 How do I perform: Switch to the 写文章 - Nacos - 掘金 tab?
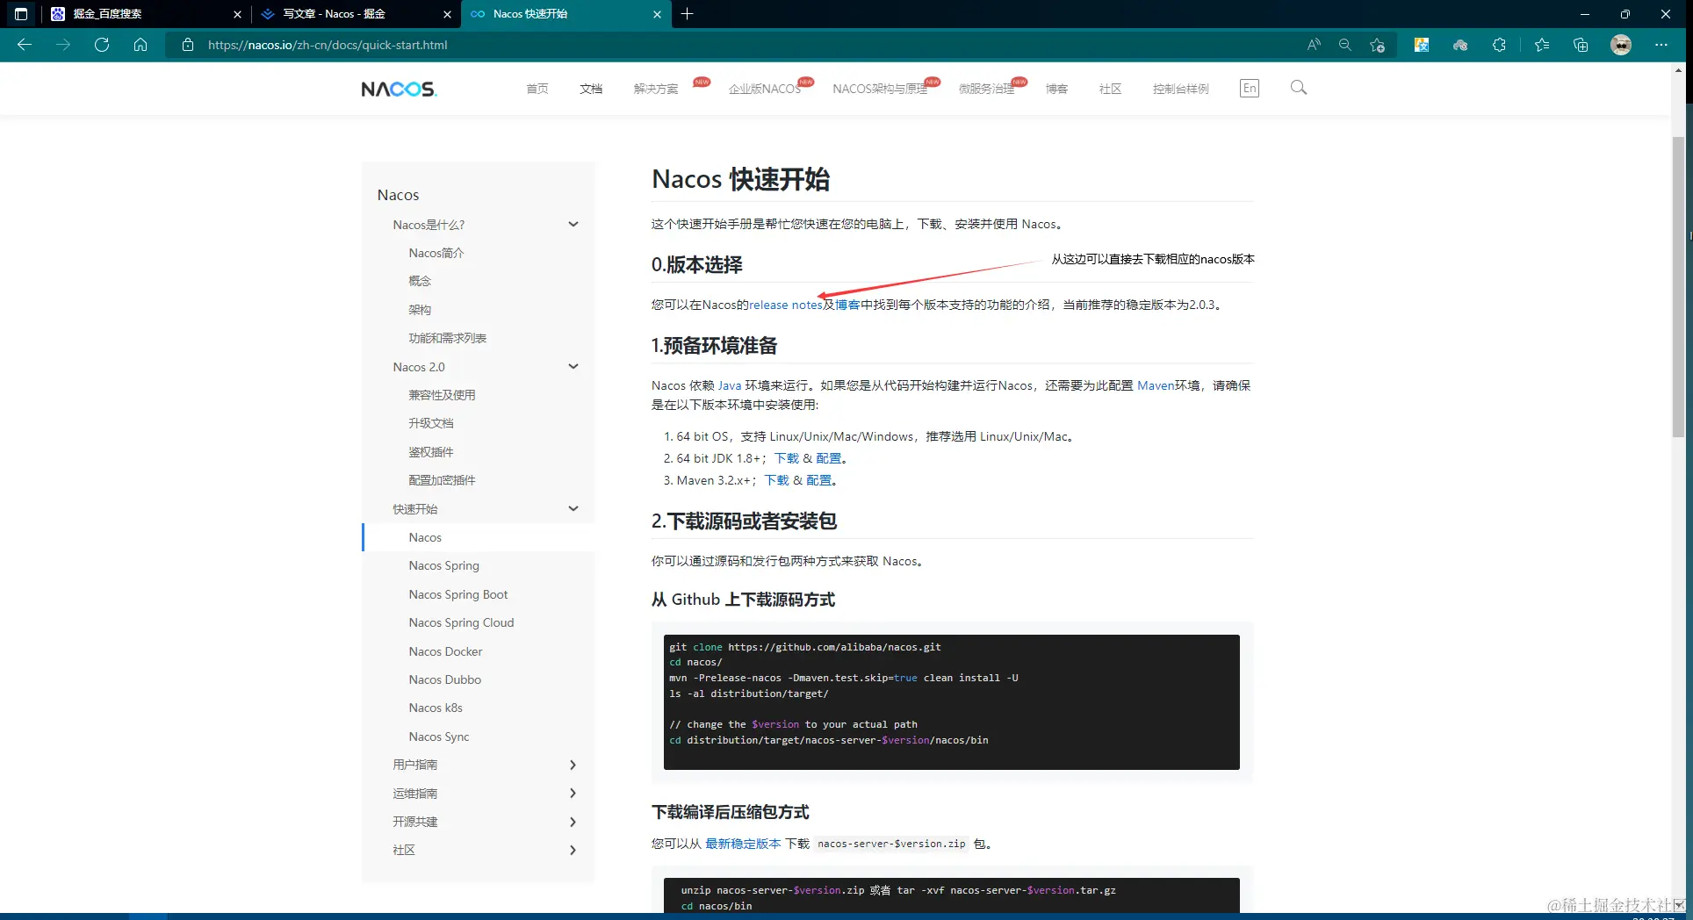coord(356,14)
